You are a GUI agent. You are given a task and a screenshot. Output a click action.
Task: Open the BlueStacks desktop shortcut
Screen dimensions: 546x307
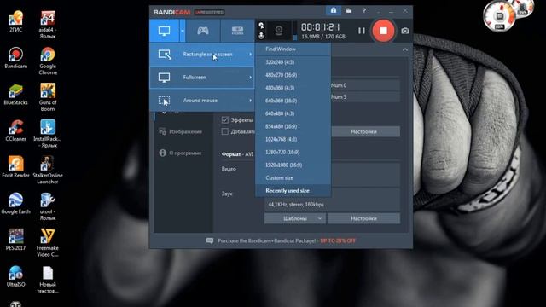click(x=15, y=95)
